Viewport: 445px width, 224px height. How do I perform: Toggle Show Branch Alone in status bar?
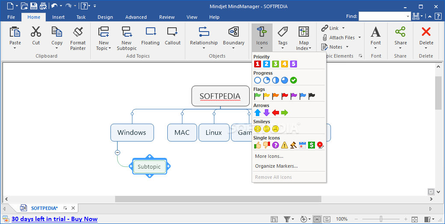317,219
